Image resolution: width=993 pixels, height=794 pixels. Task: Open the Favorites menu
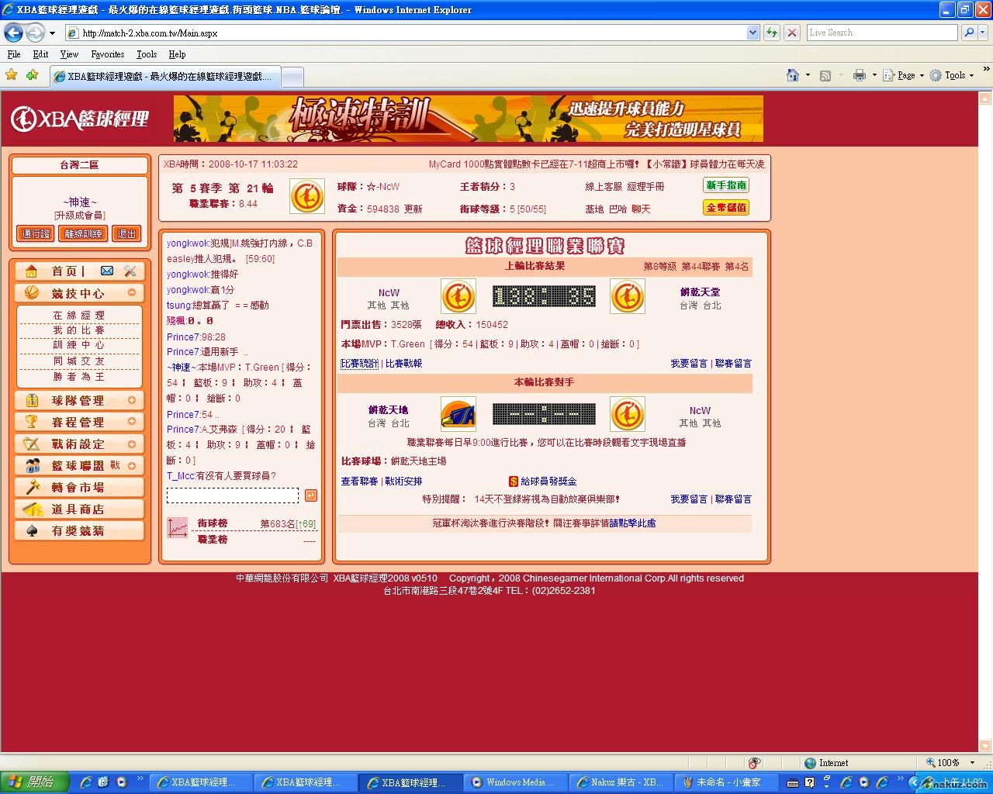point(108,54)
